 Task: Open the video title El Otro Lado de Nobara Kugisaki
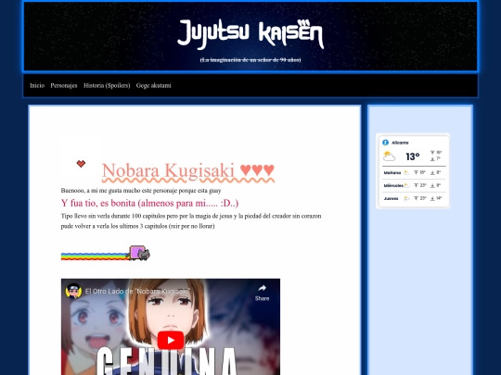click(137, 292)
